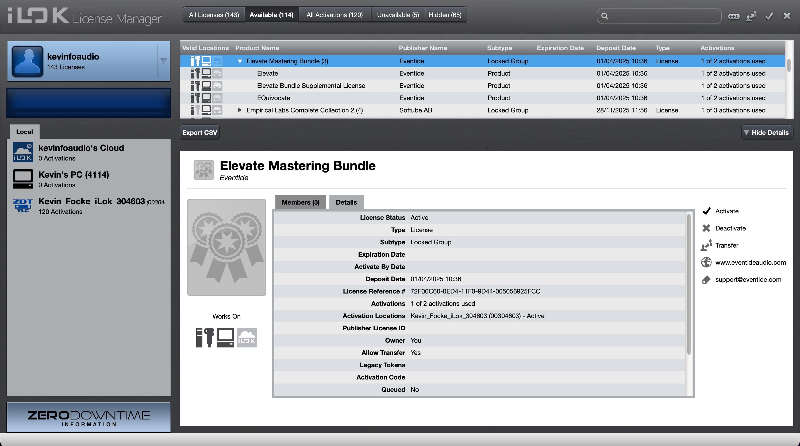Screen dimensions: 800x446
Task: Click valid locations icons of Elevate row
Action: click(206, 73)
